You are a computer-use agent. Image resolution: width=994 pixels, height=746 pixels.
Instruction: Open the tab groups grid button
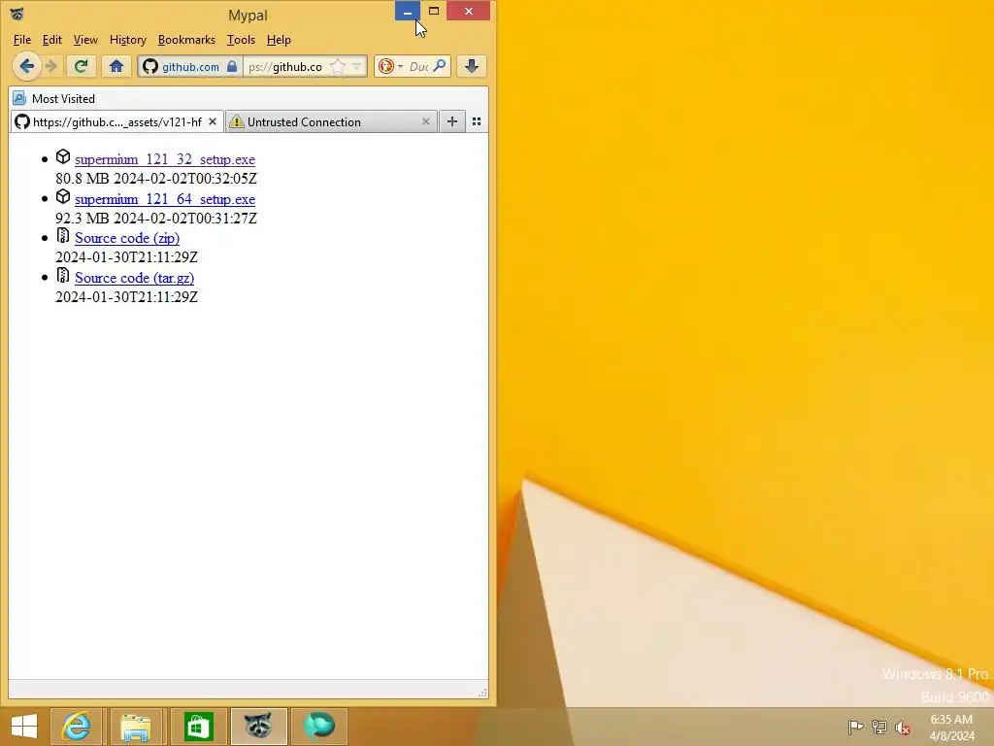pos(477,121)
